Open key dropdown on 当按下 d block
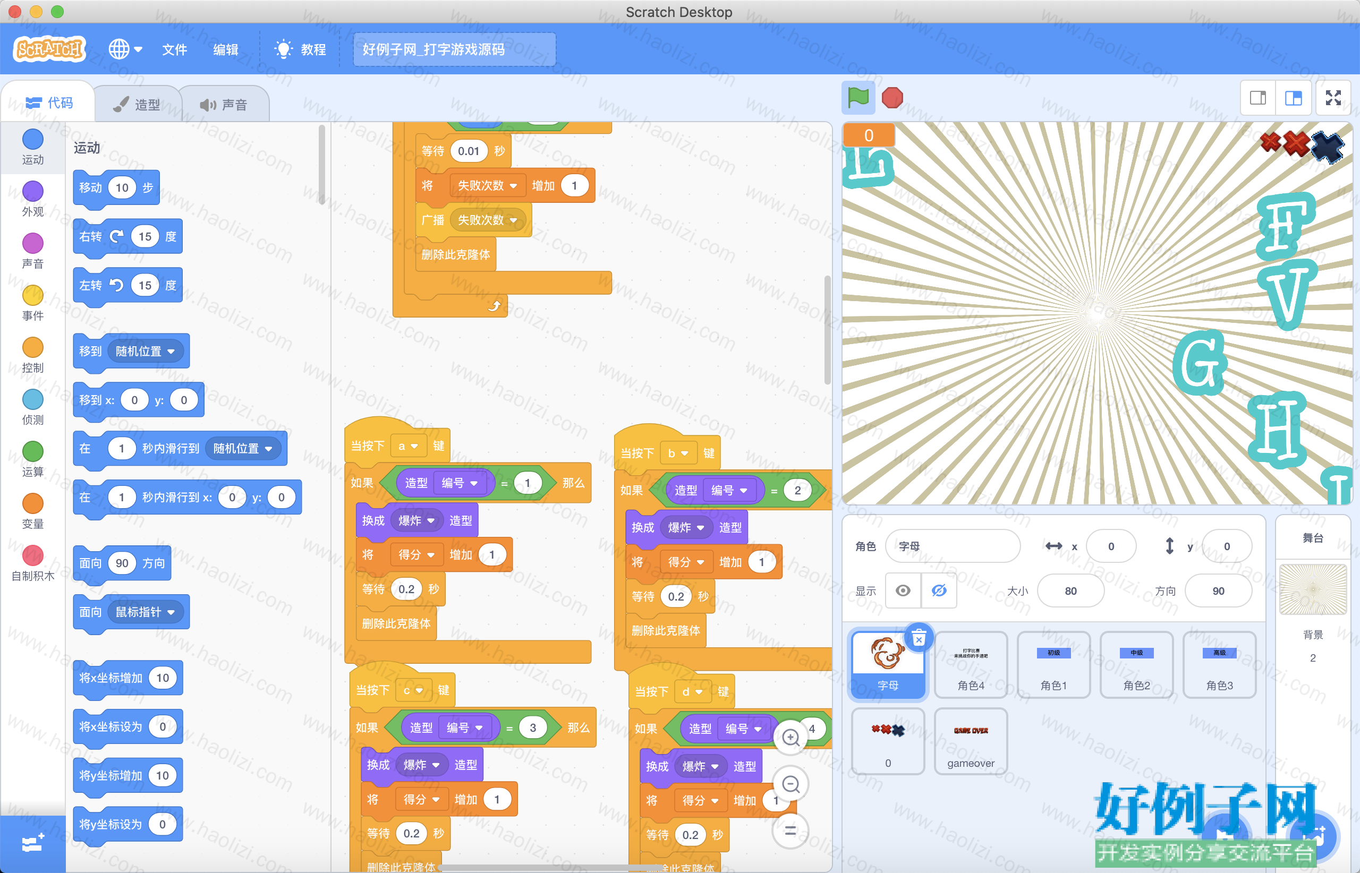Viewport: 1360px width, 873px height. 692,691
